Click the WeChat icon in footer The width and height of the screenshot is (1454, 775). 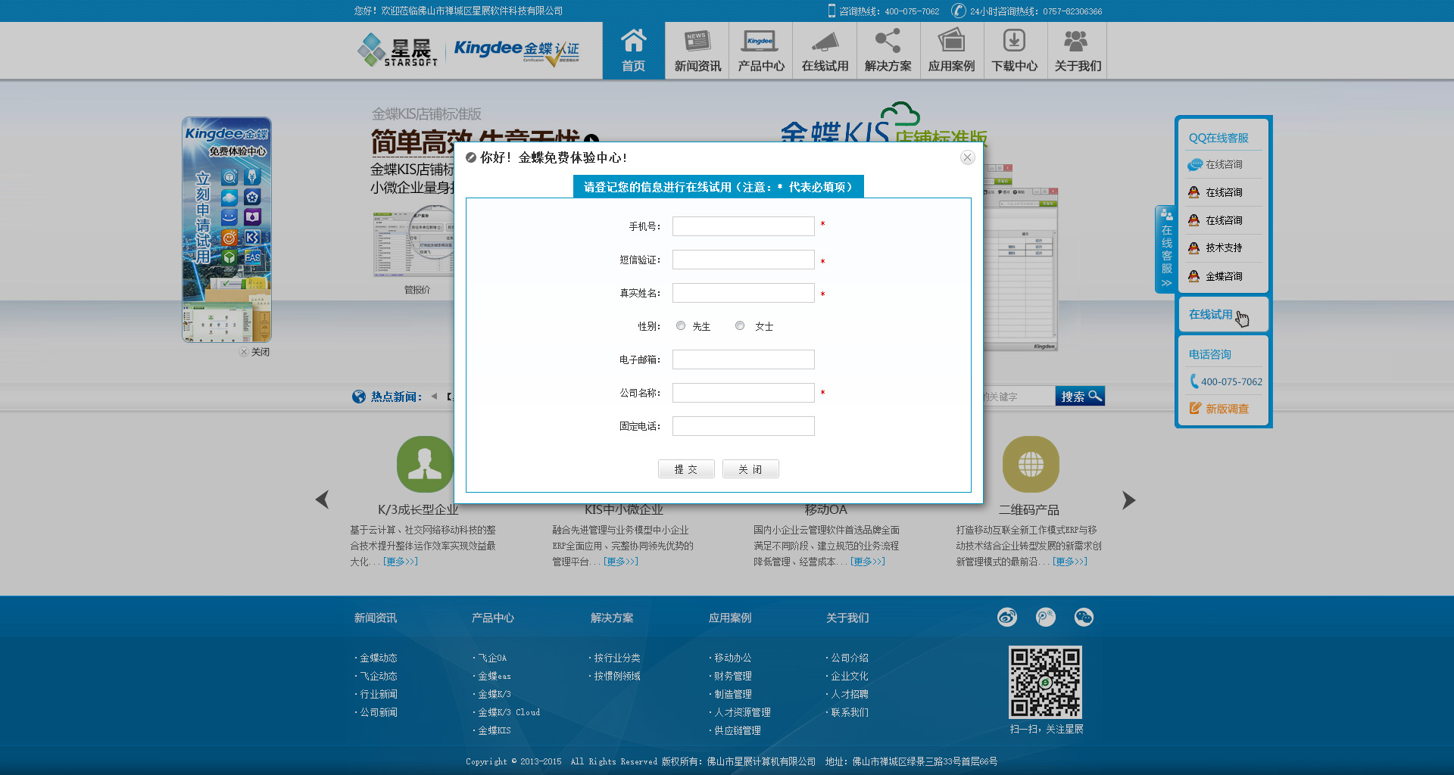(1084, 618)
